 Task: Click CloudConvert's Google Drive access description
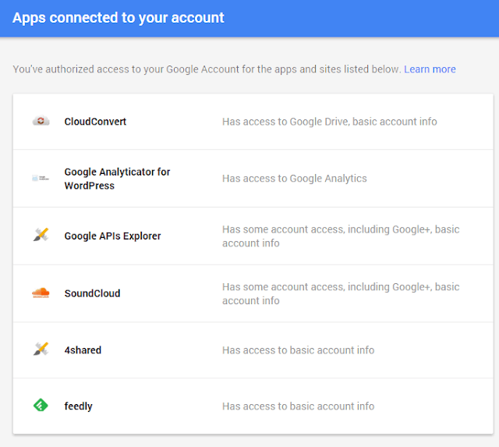[x=329, y=122]
